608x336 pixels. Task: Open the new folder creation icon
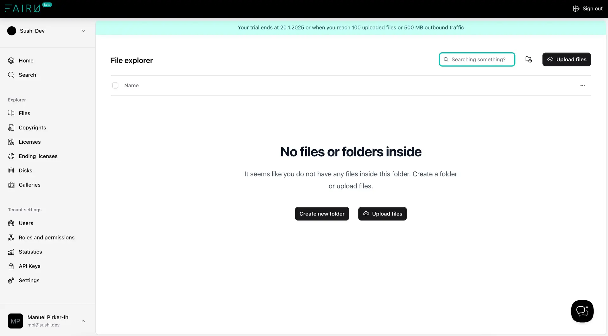tap(529, 59)
